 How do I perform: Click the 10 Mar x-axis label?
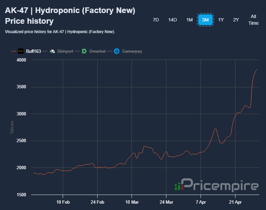[132, 202]
